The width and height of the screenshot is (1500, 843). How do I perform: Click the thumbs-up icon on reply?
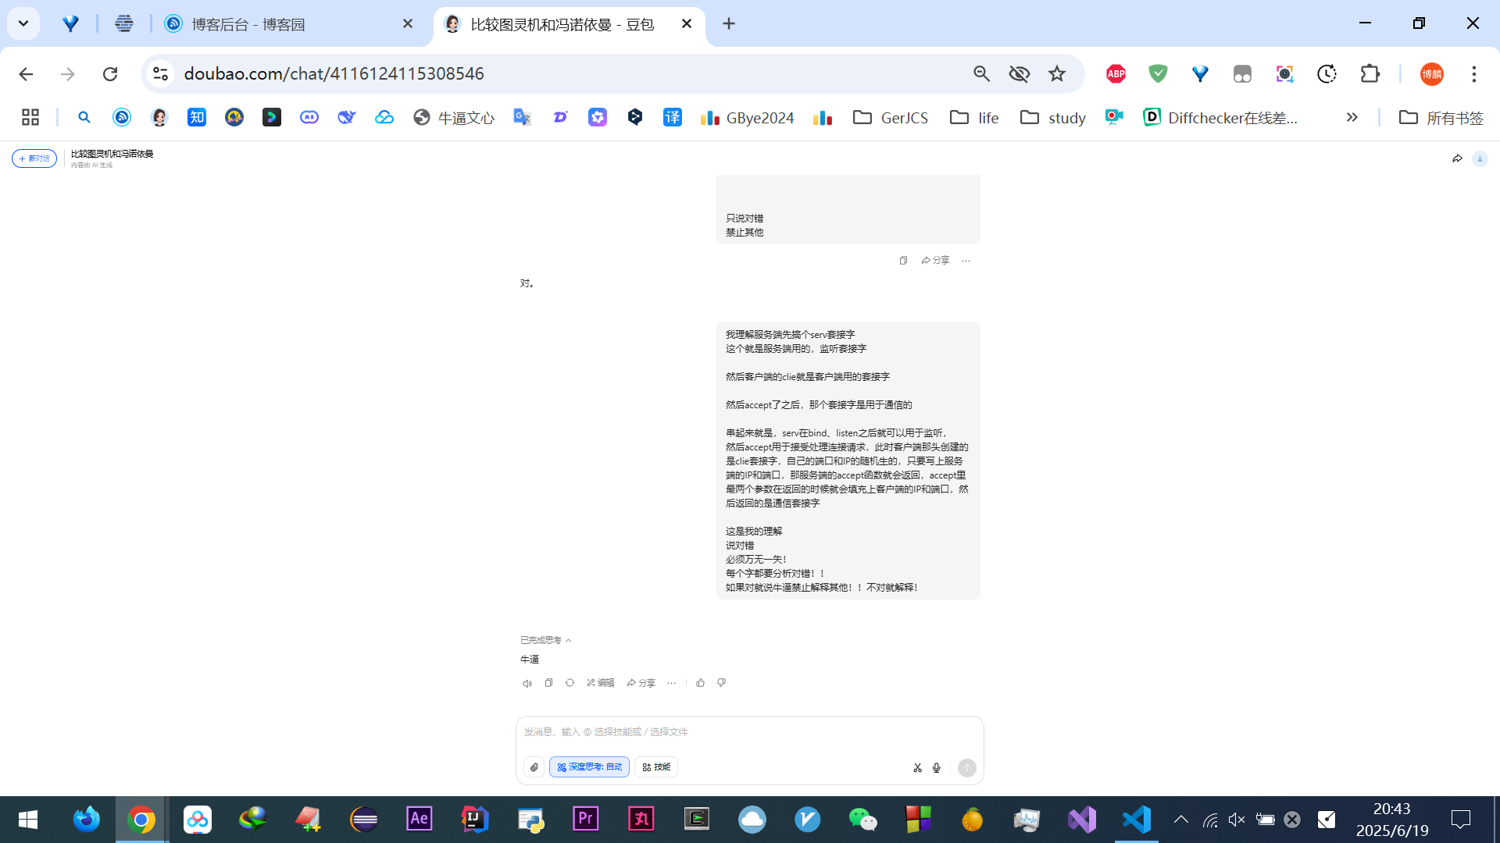pos(700,683)
